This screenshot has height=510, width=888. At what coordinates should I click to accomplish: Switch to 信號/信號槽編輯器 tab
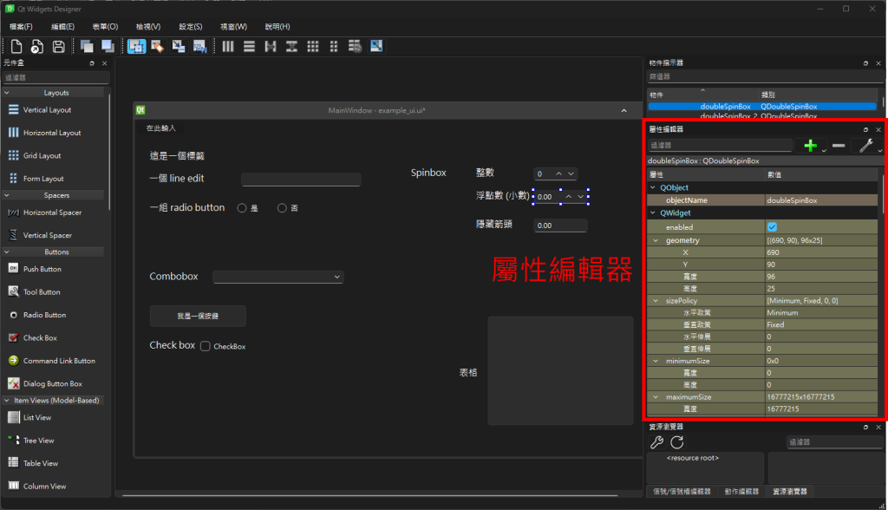pyautogui.click(x=682, y=491)
